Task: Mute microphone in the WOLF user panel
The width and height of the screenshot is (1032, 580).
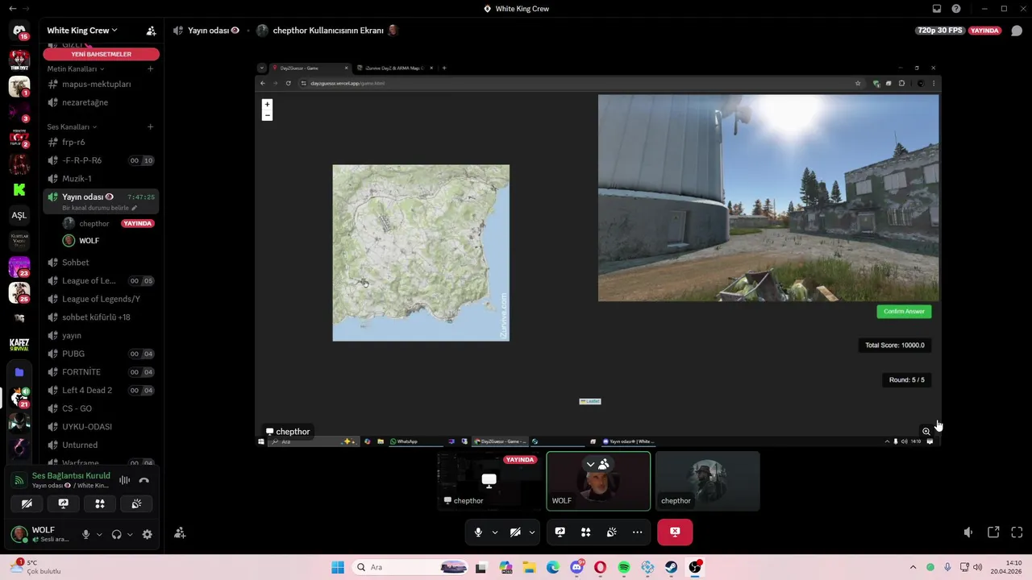Action: (85, 534)
